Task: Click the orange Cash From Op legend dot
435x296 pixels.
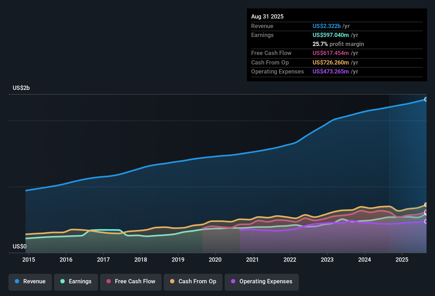Action: pyautogui.click(x=172, y=281)
